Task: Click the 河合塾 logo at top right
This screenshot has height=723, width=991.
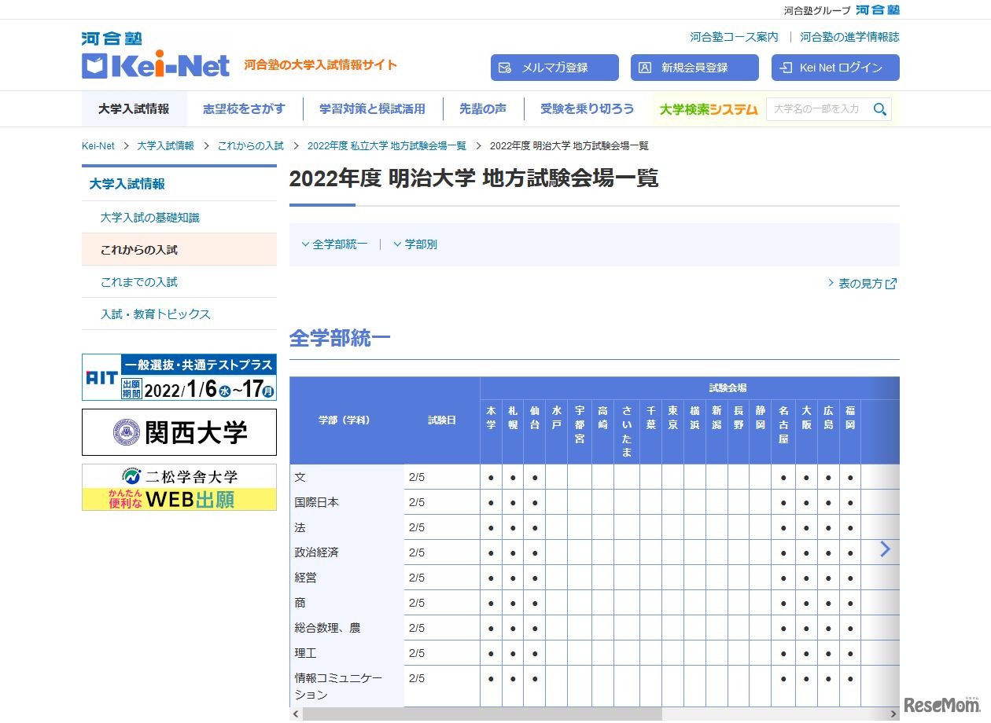Action: (879, 9)
